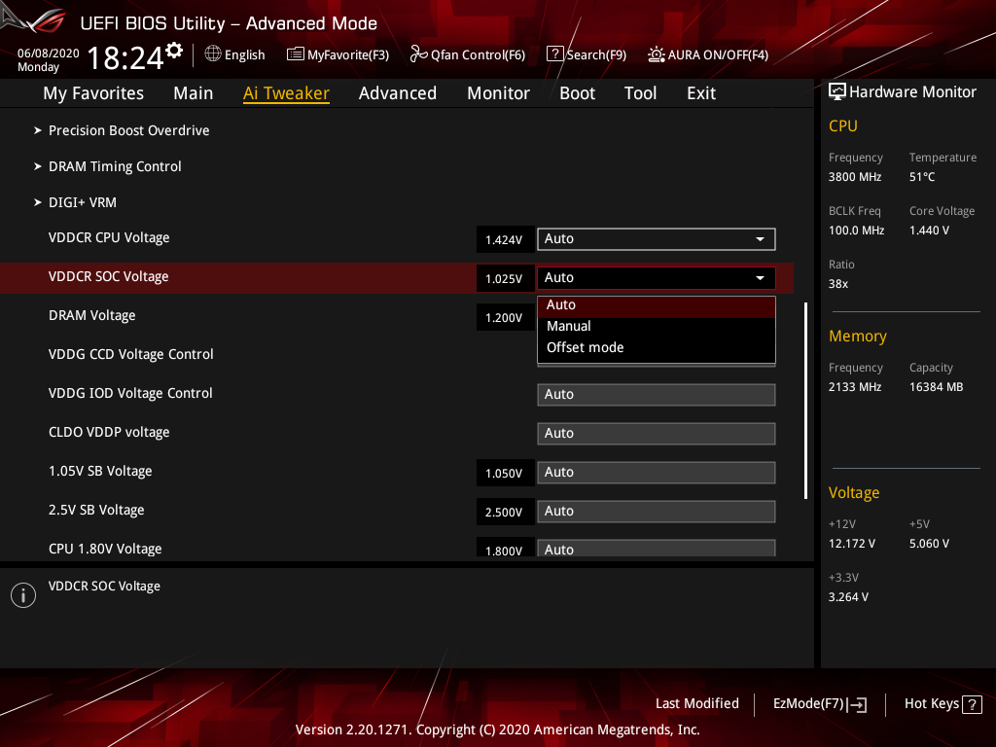Select the 2.5V SB Voltage label

[x=96, y=510]
